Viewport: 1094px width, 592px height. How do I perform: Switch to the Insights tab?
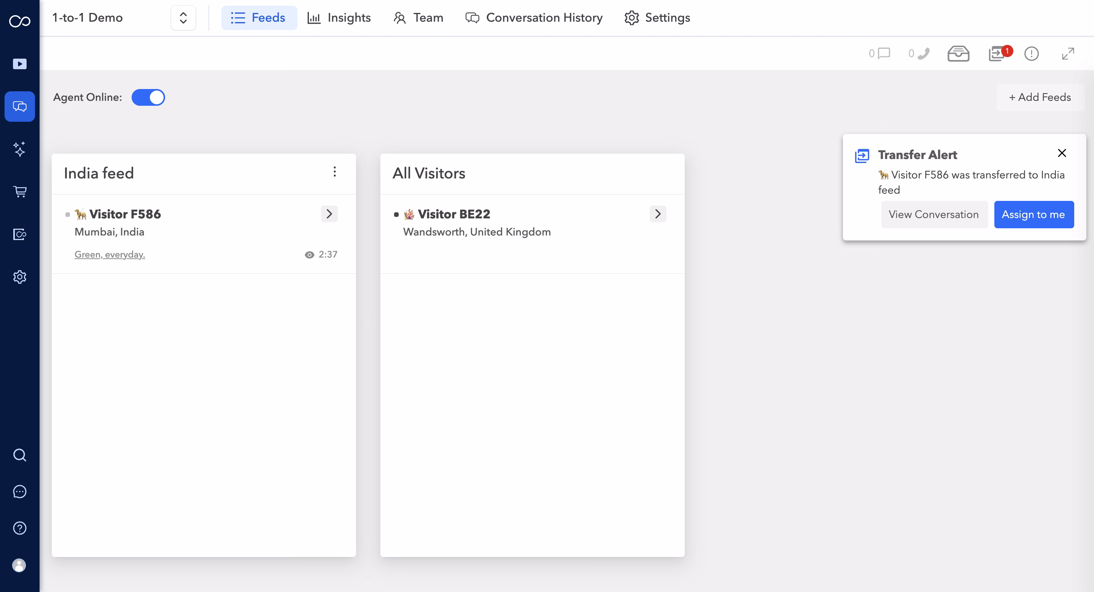point(339,18)
